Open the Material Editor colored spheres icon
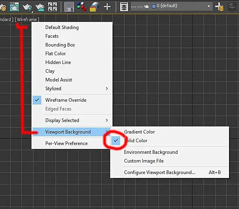Screen dimensions: 239x209 click(82, 6)
